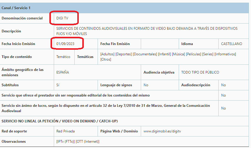Click the 'Servicio sin ánimo de lucro' row text

(x=106, y=108)
